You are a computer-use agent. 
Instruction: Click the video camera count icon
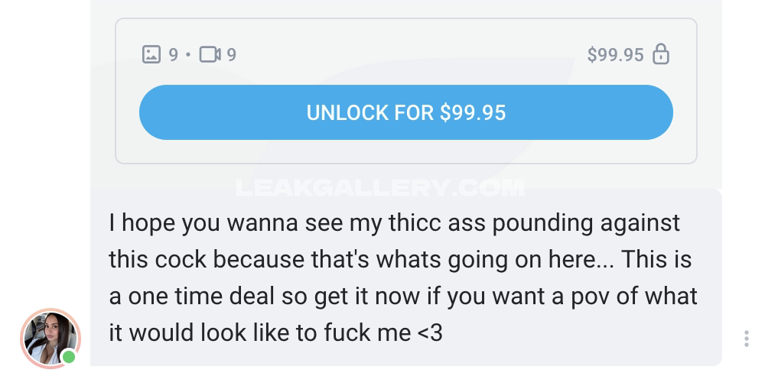[x=210, y=54]
